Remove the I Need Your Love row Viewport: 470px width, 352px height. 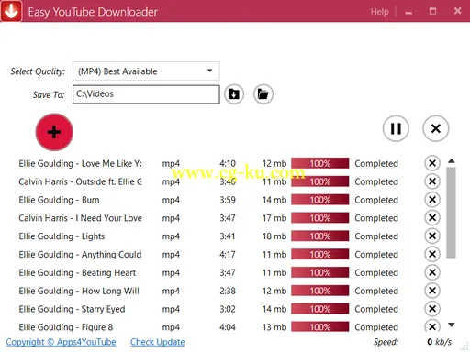[x=432, y=218]
